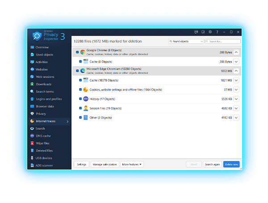268x203 pixels.
Task: Open the Wipe files section
Action: point(43,143)
